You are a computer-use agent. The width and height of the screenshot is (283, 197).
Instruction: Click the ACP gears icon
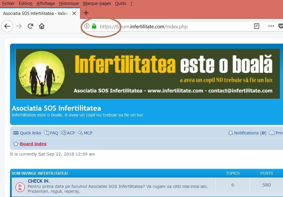(x=63, y=133)
